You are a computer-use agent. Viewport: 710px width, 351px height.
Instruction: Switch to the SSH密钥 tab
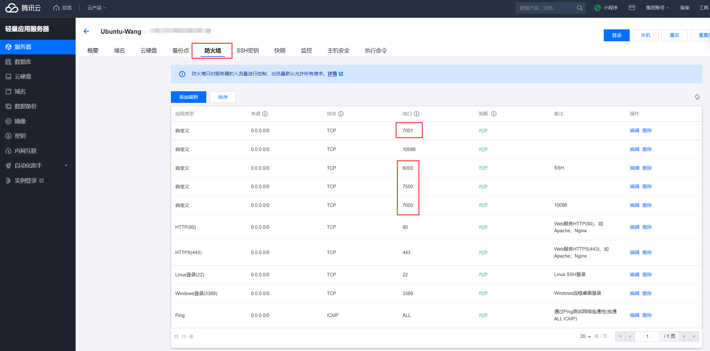point(247,51)
